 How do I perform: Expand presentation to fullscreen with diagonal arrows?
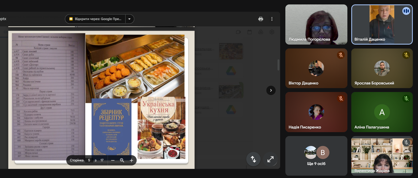[x=270, y=159]
